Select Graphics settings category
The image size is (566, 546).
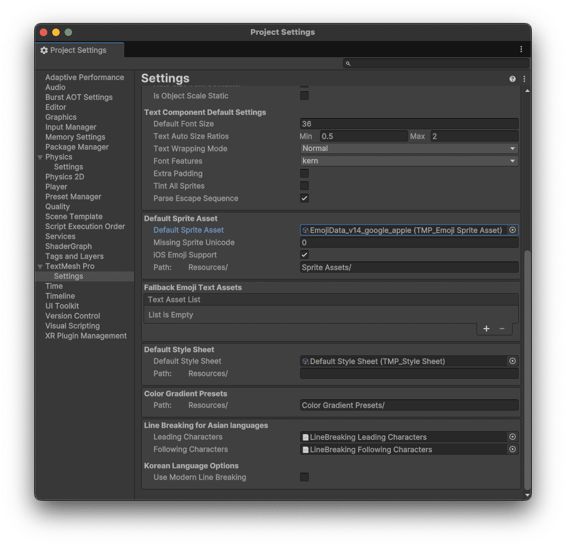(61, 117)
